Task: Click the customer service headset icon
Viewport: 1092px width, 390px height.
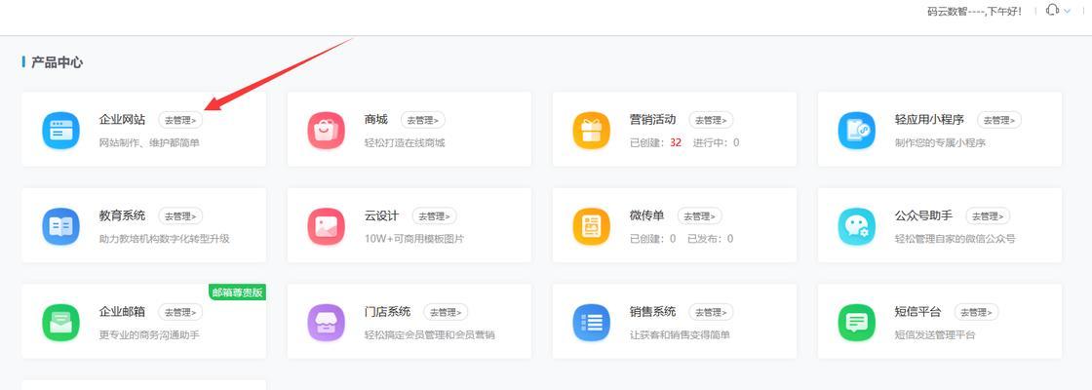Action: [x=1052, y=11]
